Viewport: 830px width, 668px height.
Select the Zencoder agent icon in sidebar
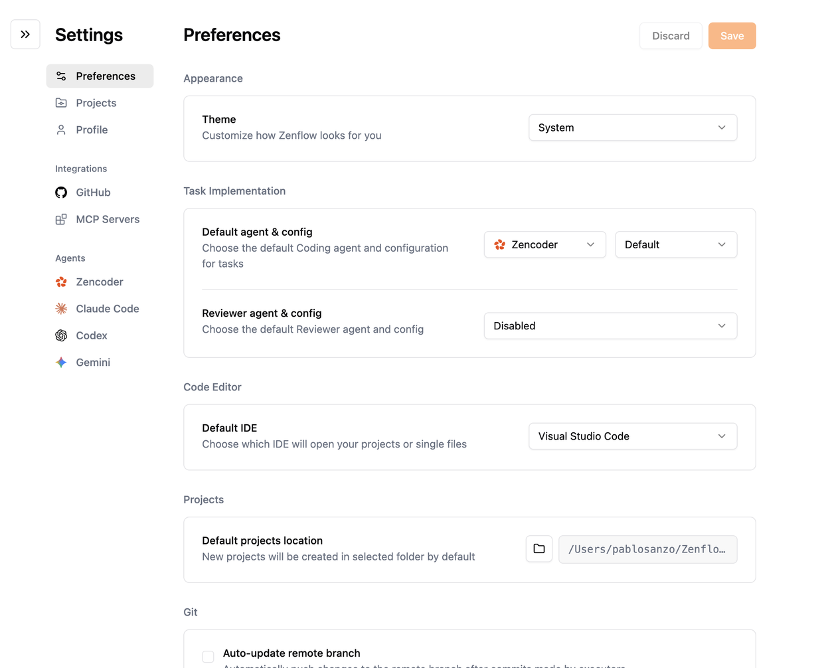coord(61,282)
